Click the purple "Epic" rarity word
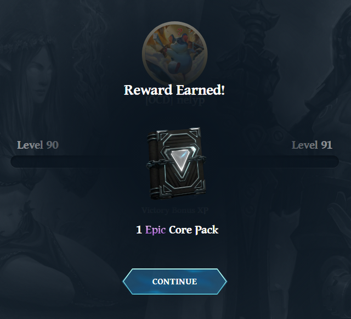 pos(155,230)
